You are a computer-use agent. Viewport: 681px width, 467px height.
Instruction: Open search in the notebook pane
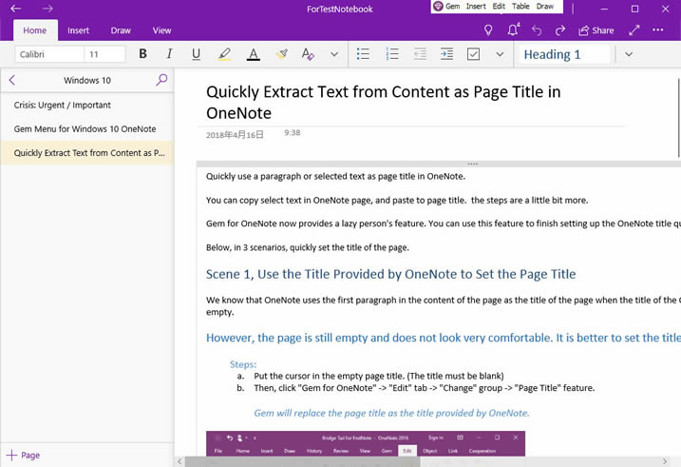point(161,80)
